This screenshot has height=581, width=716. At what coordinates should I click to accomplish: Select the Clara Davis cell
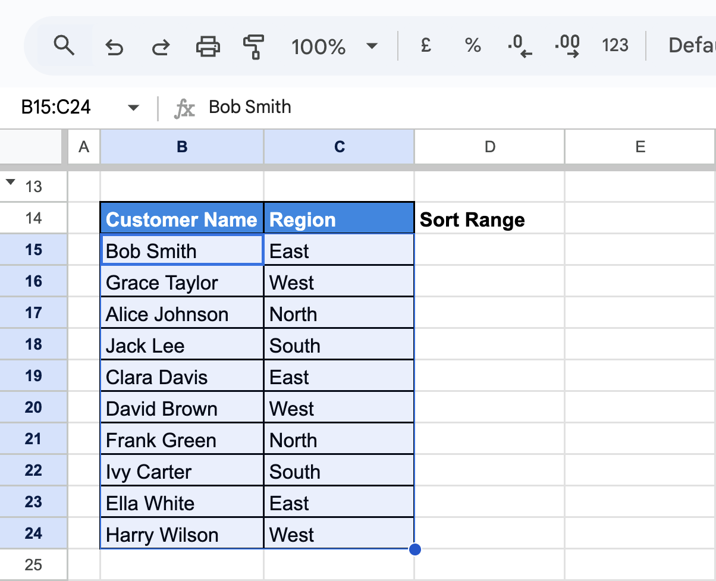pyautogui.click(x=182, y=376)
